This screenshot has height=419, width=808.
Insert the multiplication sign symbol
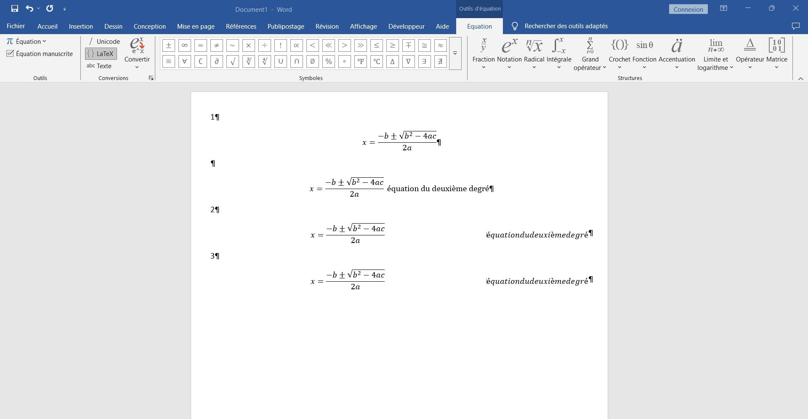[x=248, y=45]
